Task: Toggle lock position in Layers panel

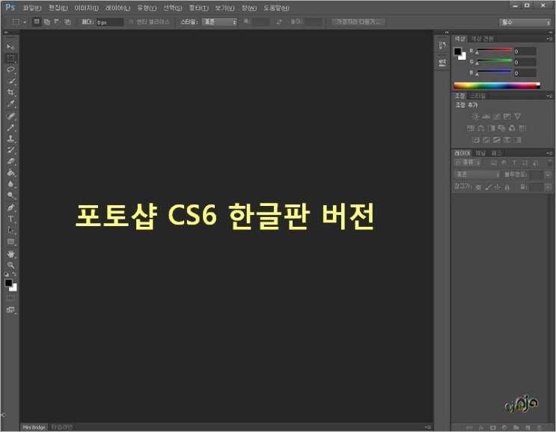Action: pyautogui.click(x=498, y=187)
